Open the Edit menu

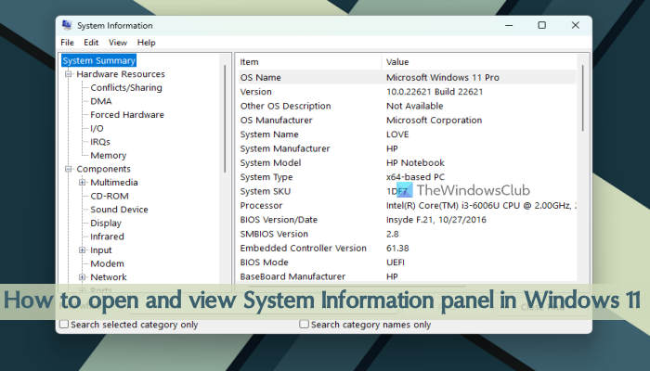(91, 43)
